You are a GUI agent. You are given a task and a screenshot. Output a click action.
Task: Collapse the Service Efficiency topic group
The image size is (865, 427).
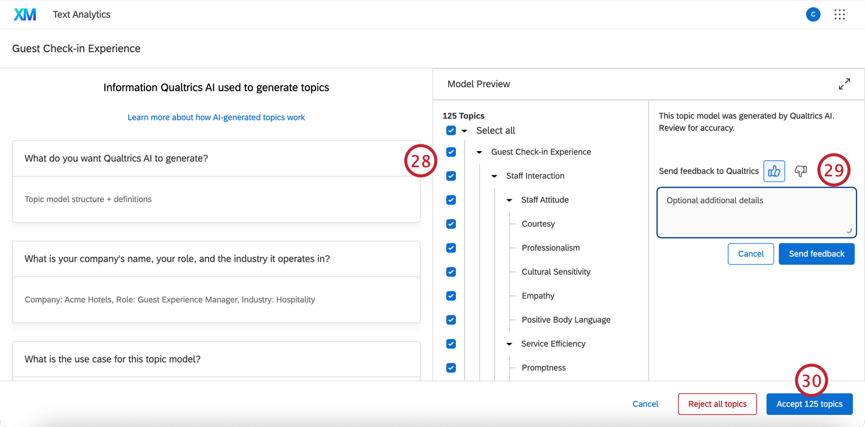(509, 344)
